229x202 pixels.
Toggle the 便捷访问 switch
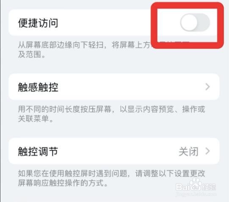(195, 22)
